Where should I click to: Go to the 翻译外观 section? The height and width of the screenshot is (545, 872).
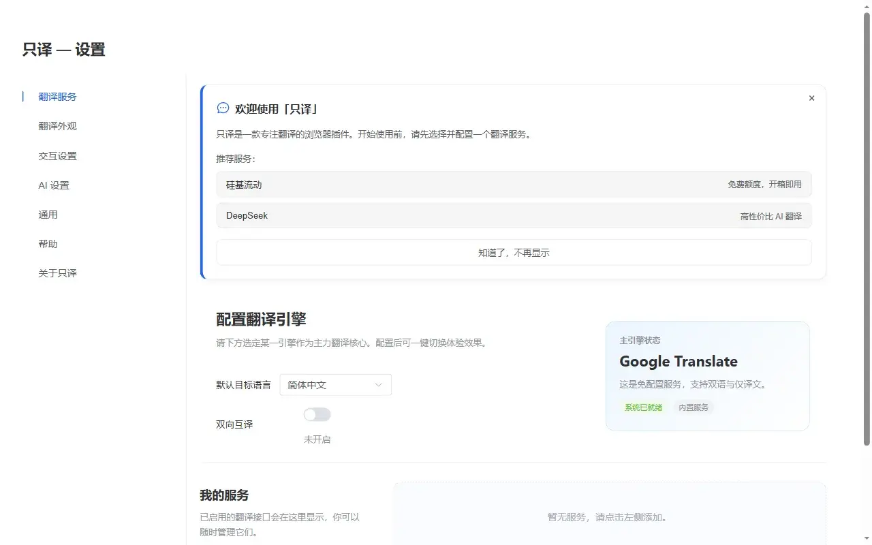58,126
